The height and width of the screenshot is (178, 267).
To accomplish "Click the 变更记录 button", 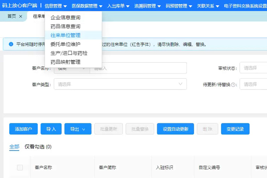I will [x=235, y=129].
